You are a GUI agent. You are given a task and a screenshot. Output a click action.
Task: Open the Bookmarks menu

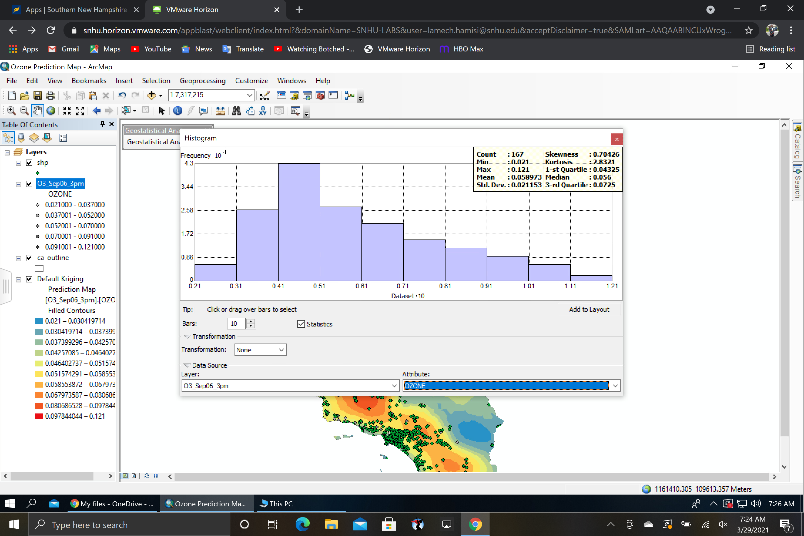pos(89,81)
